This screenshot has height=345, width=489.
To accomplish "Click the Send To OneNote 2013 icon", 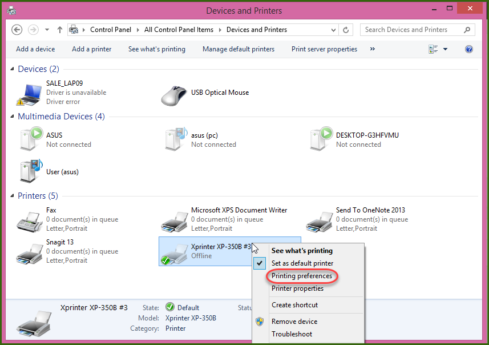I will pyautogui.click(x=319, y=222).
